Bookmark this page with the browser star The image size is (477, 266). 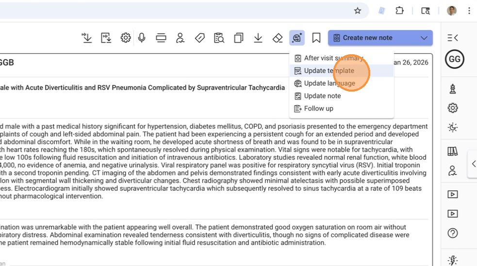(358, 11)
